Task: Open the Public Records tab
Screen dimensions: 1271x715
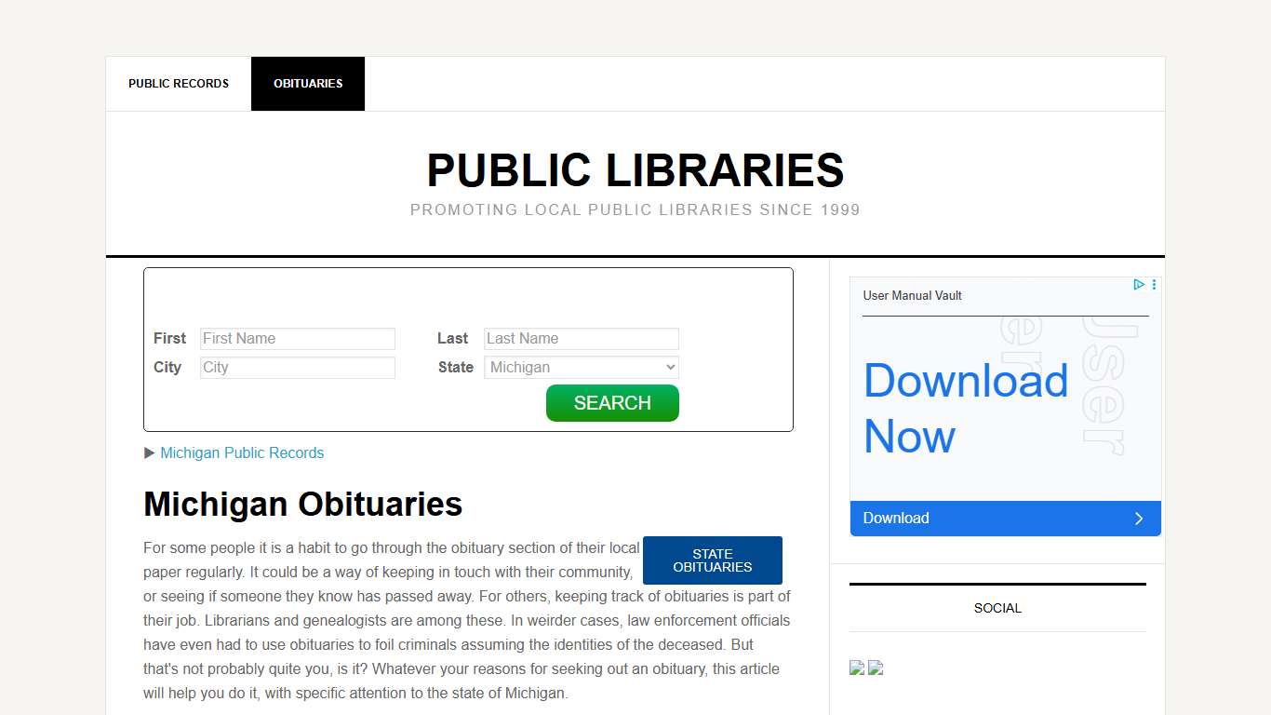Action: click(x=179, y=84)
